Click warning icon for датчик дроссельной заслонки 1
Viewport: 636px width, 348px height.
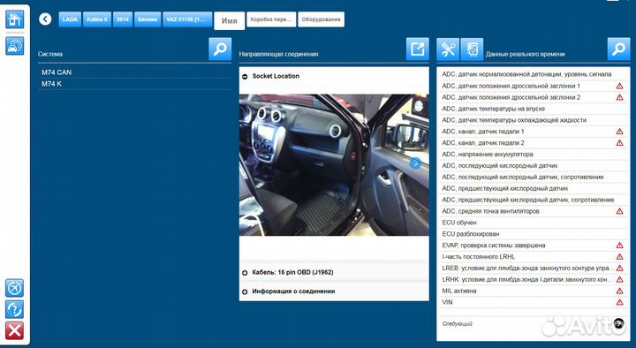(619, 86)
